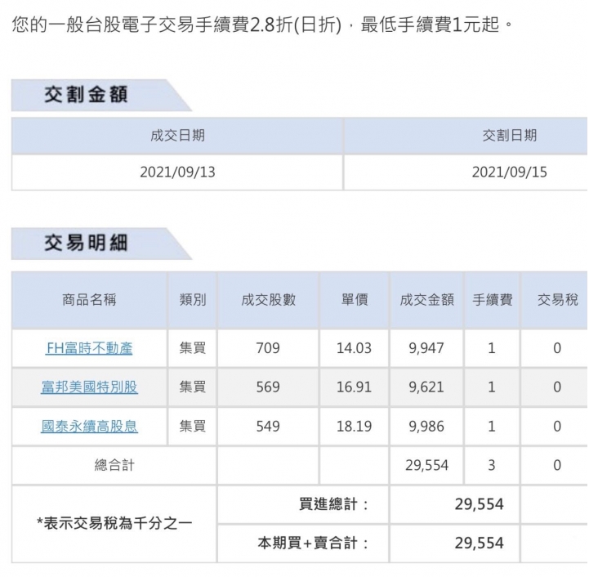Click the trade date 2021/09/13
Screen dimensions: 589x577
click(x=177, y=172)
